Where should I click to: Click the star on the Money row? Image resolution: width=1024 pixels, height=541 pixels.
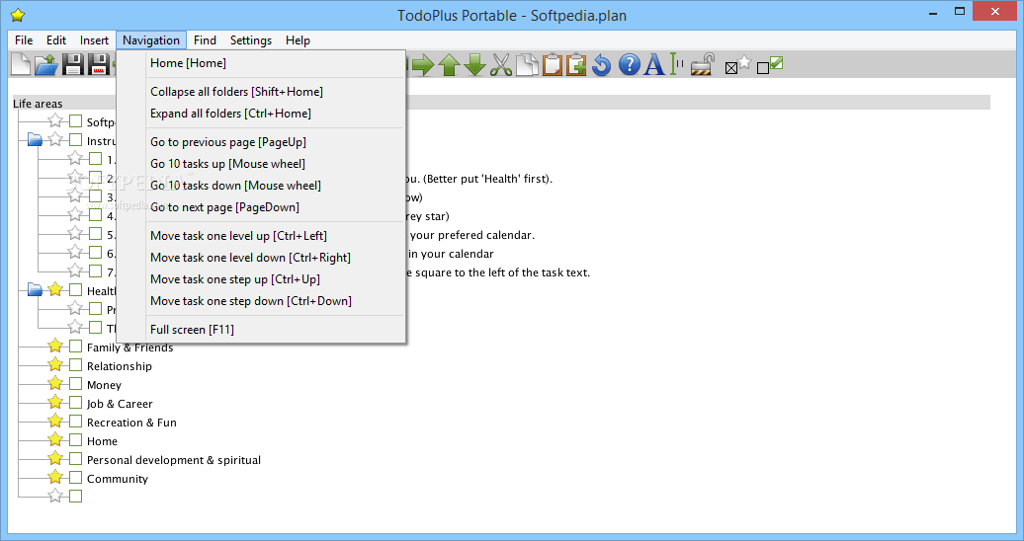click(x=55, y=384)
